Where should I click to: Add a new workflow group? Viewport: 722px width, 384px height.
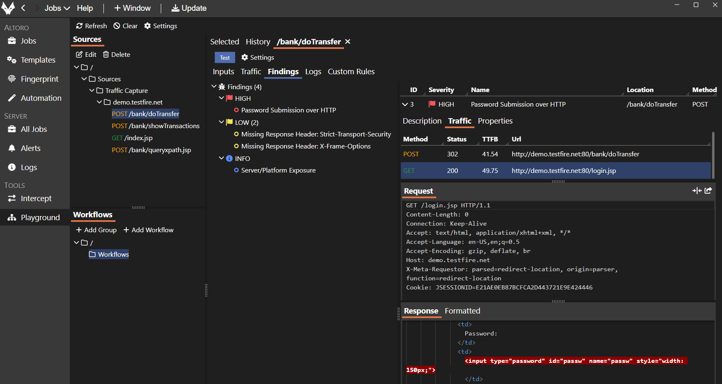96,230
